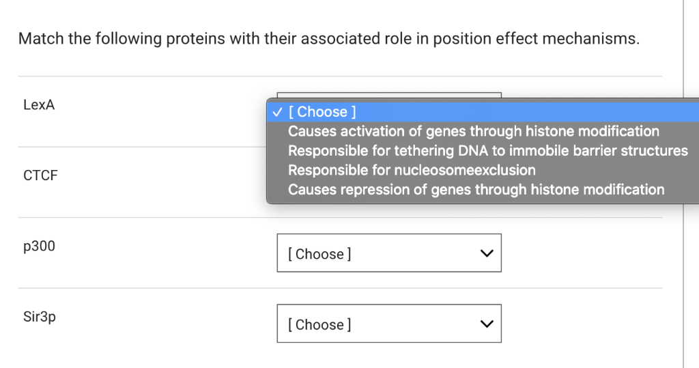Click the chevron arrow on the p300 dropdown
This screenshot has height=368, width=699.
coord(485,254)
